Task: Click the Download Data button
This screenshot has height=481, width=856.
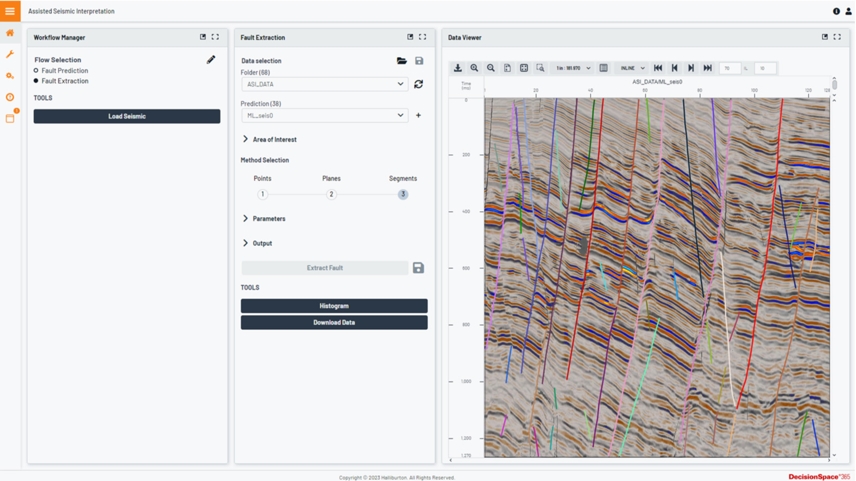Action: pyautogui.click(x=334, y=322)
